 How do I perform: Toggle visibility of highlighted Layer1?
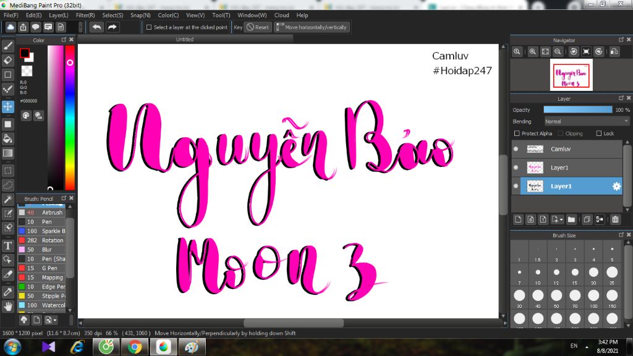click(516, 186)
